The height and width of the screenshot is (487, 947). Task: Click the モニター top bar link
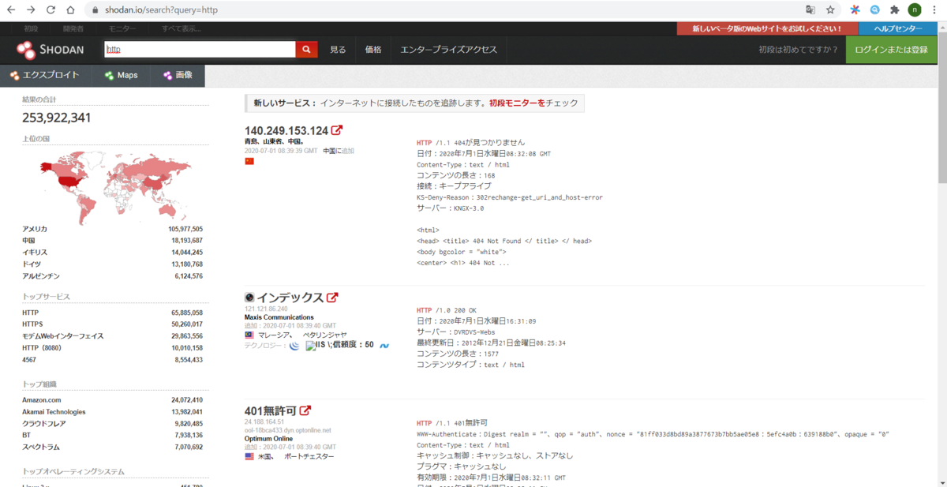122,28
